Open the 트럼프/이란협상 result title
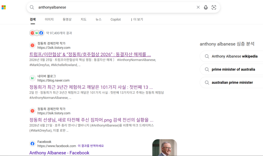 (90, 54)
